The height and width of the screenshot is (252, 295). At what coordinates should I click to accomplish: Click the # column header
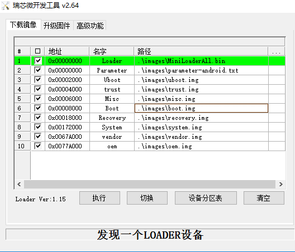click(22, 51)
